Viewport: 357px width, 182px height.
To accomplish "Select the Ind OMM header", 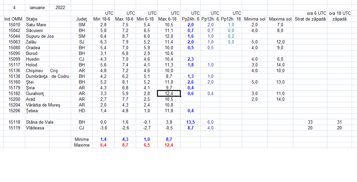I will [14, 19].
